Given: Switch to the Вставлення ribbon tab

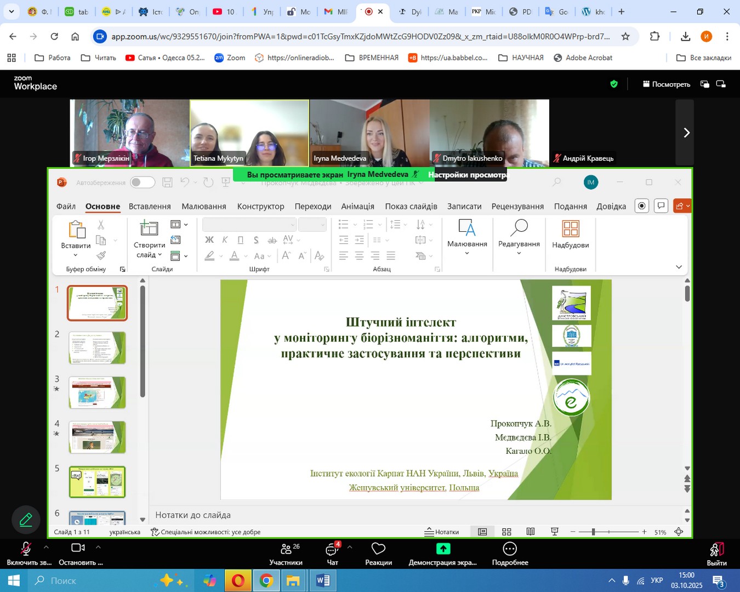Looking at the screenshot, I should click(x=150, y=207).
